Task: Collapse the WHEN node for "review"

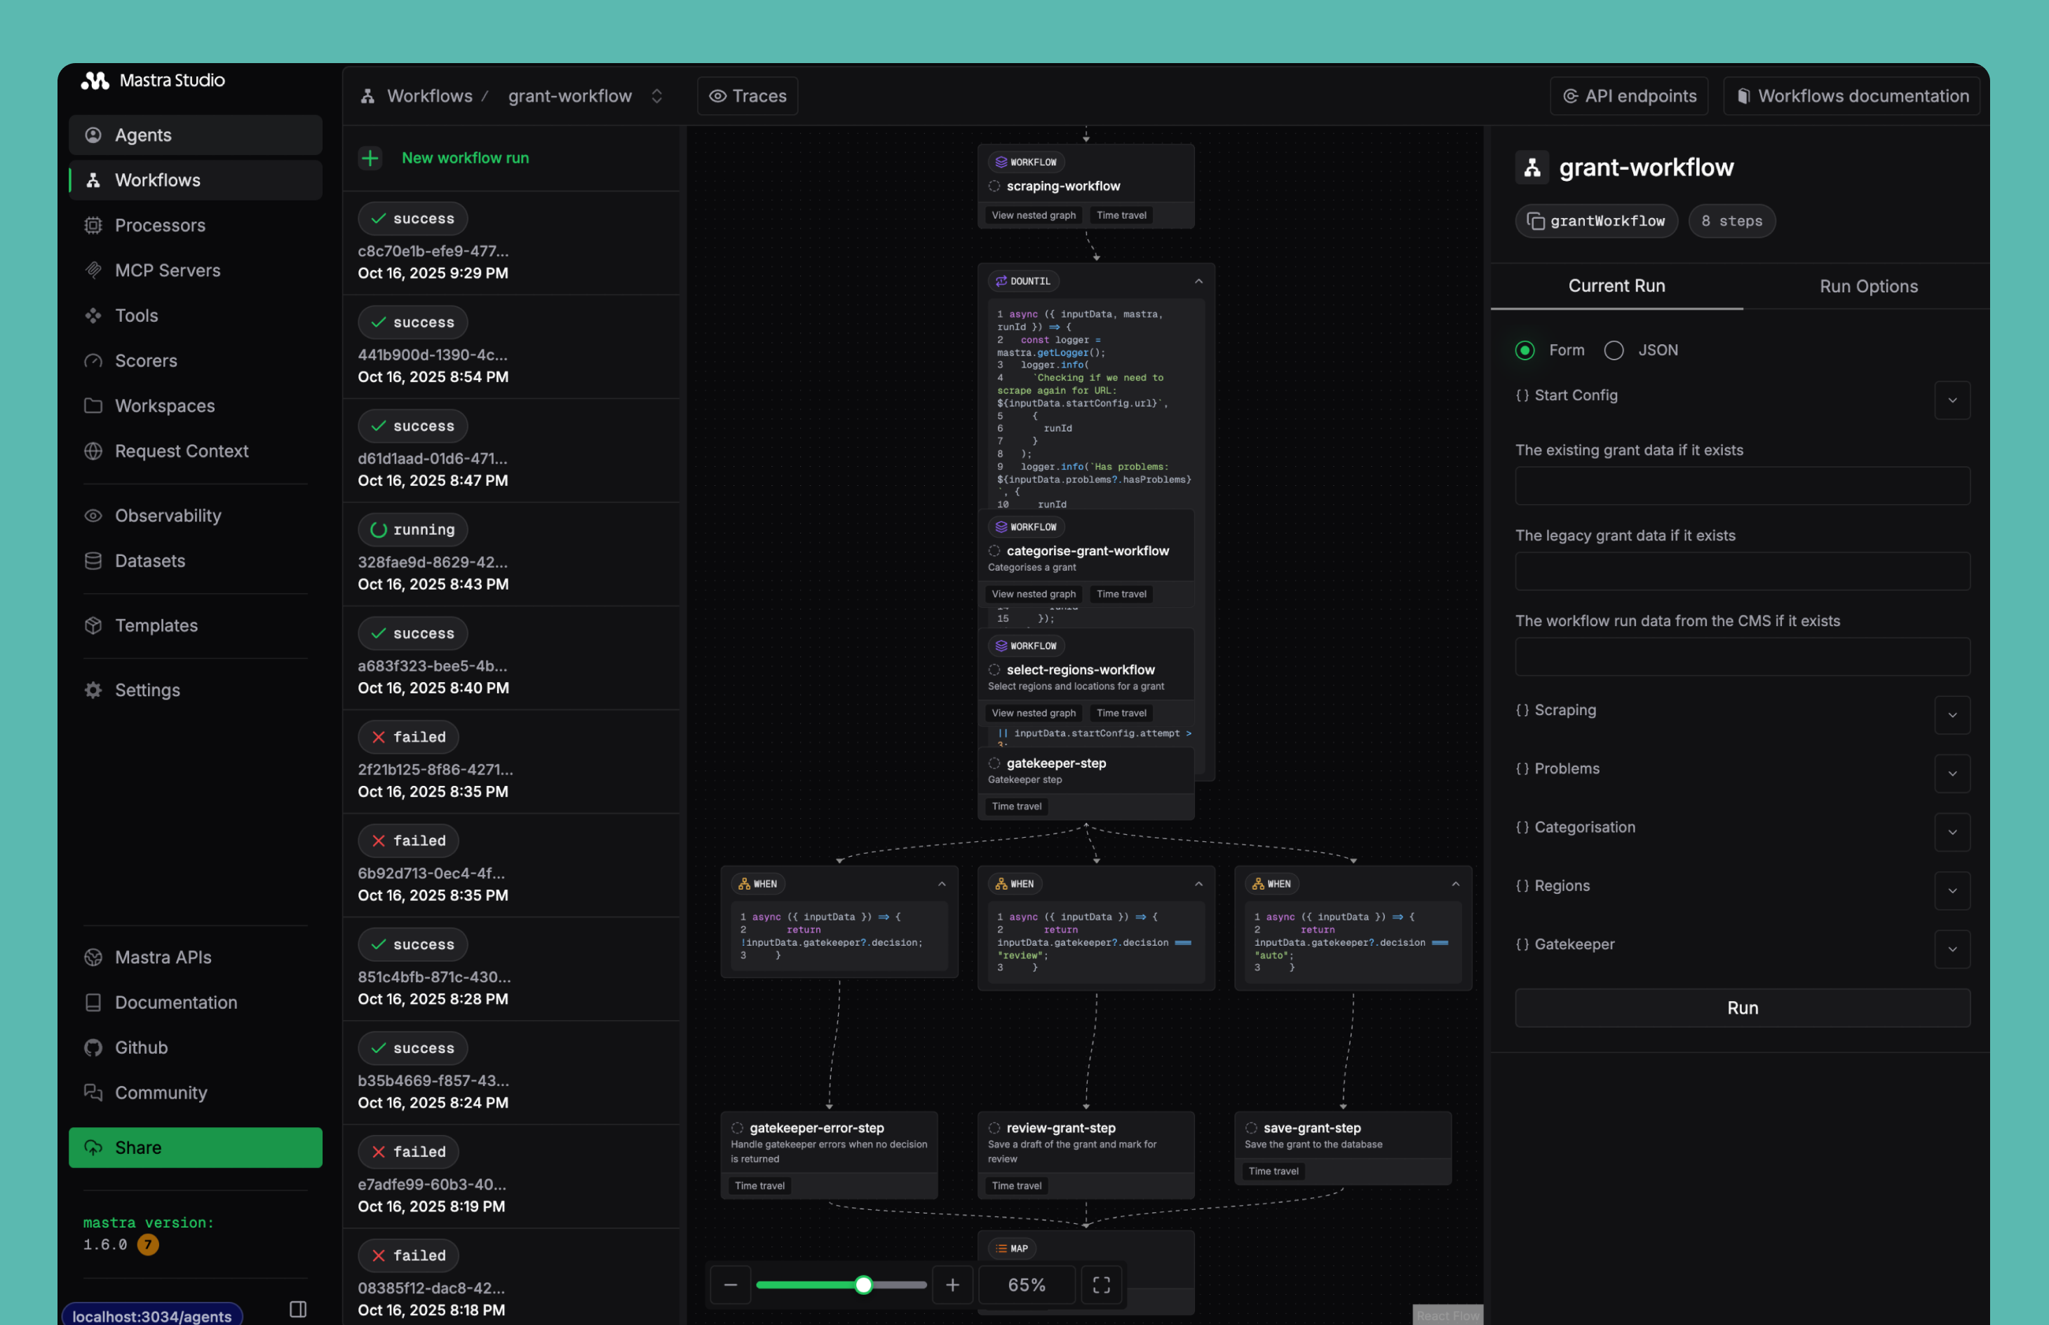Action: click(1198, 883)
